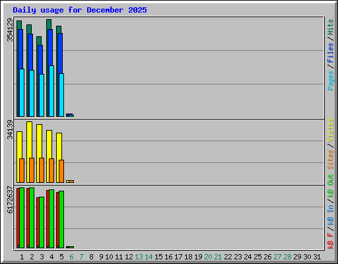This screenshot has height=264, width=338.
Task: Click the blue 'Files' legend label
Action: point(331,53)
